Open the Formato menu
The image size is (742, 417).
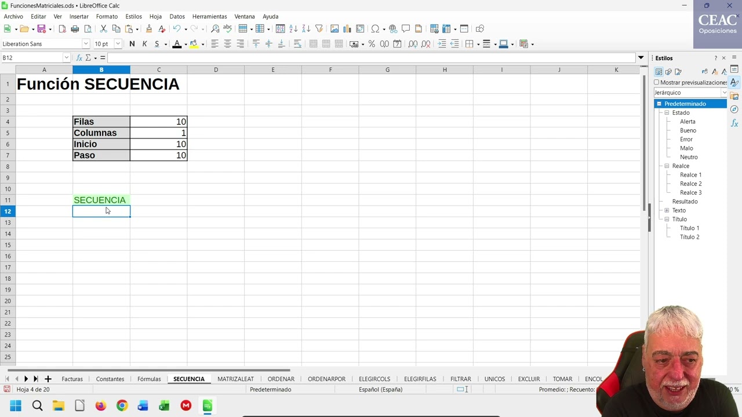(x=107, y=16)
